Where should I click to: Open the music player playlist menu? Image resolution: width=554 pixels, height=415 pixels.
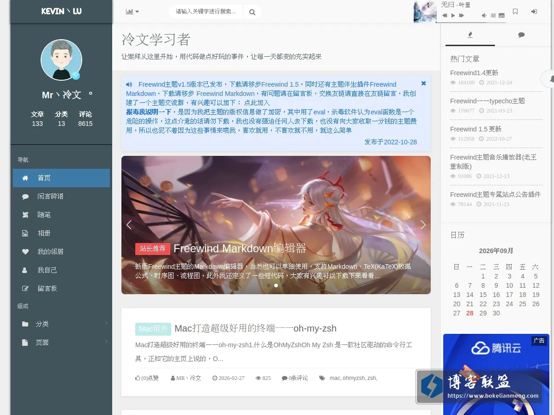(493, 15)
